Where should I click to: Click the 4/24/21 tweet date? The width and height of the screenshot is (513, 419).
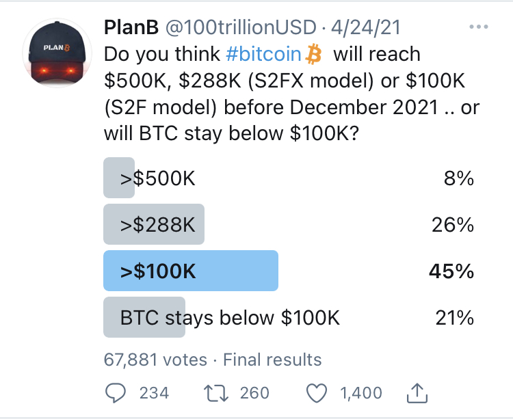(366, 28)
